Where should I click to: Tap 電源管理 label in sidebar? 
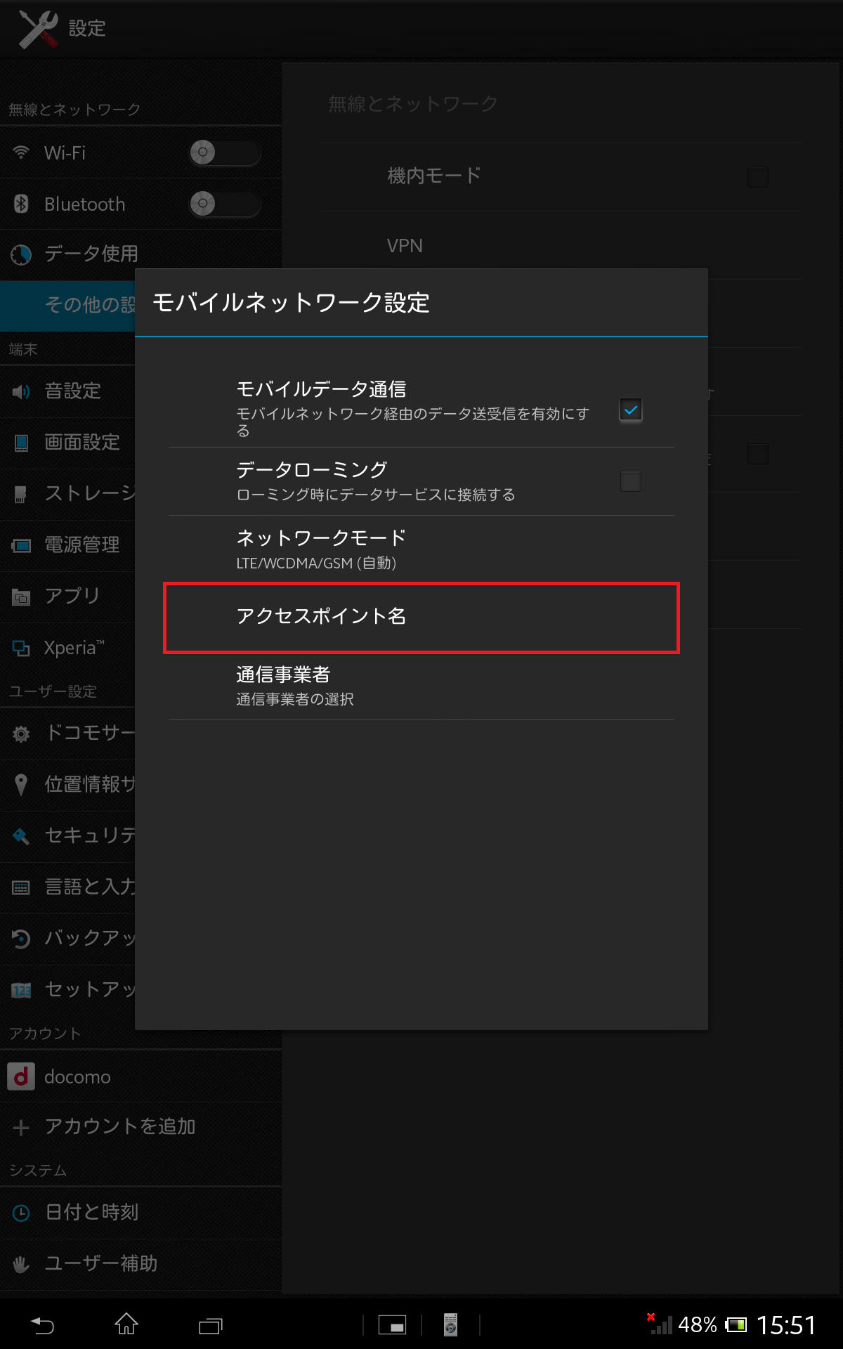coord(82,545)
